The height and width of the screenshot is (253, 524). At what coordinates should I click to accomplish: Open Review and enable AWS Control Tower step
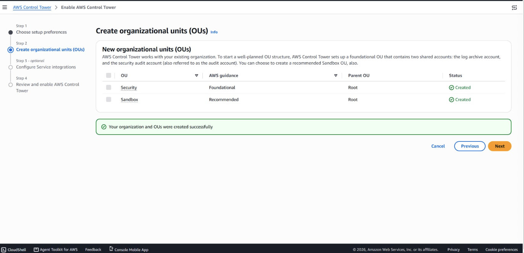(48, 88)
